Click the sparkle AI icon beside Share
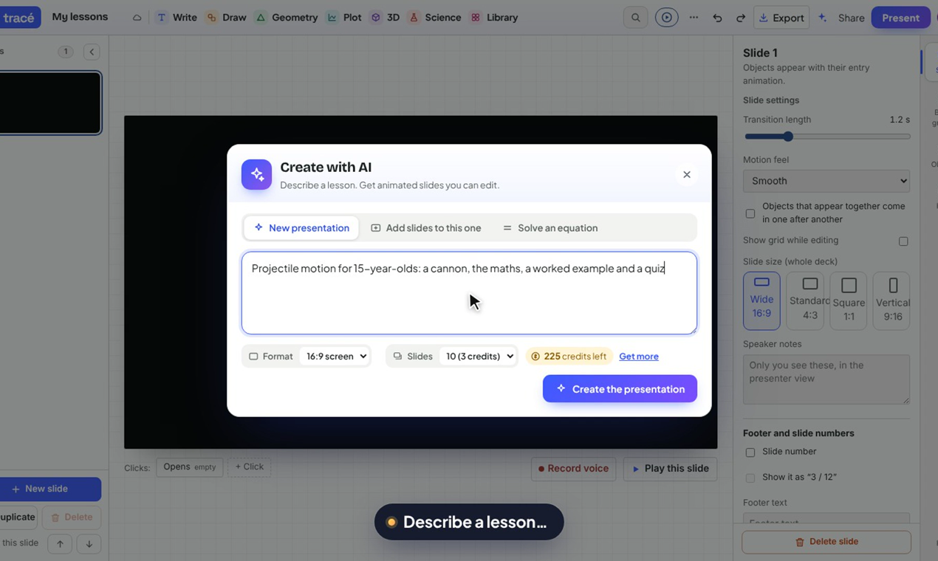The width and height of the screenshot is (938, 561). point(822,18)
